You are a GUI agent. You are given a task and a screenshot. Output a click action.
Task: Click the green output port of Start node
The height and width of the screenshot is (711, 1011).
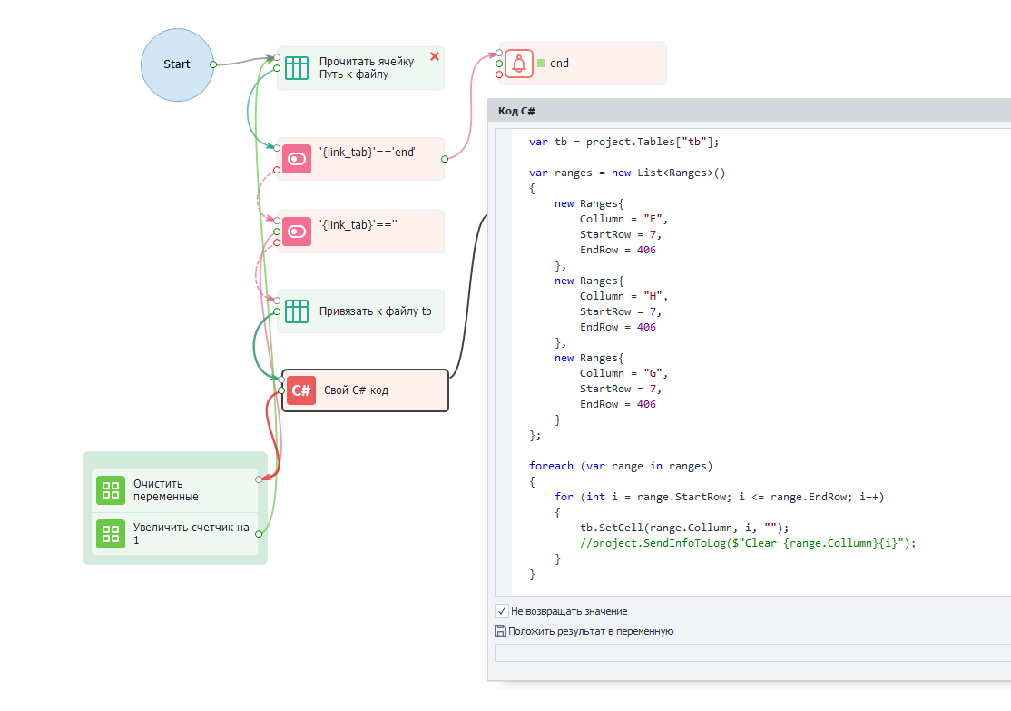213,64
